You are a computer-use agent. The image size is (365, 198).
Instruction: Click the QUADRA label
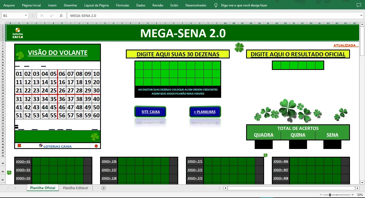tap(264, 135)
